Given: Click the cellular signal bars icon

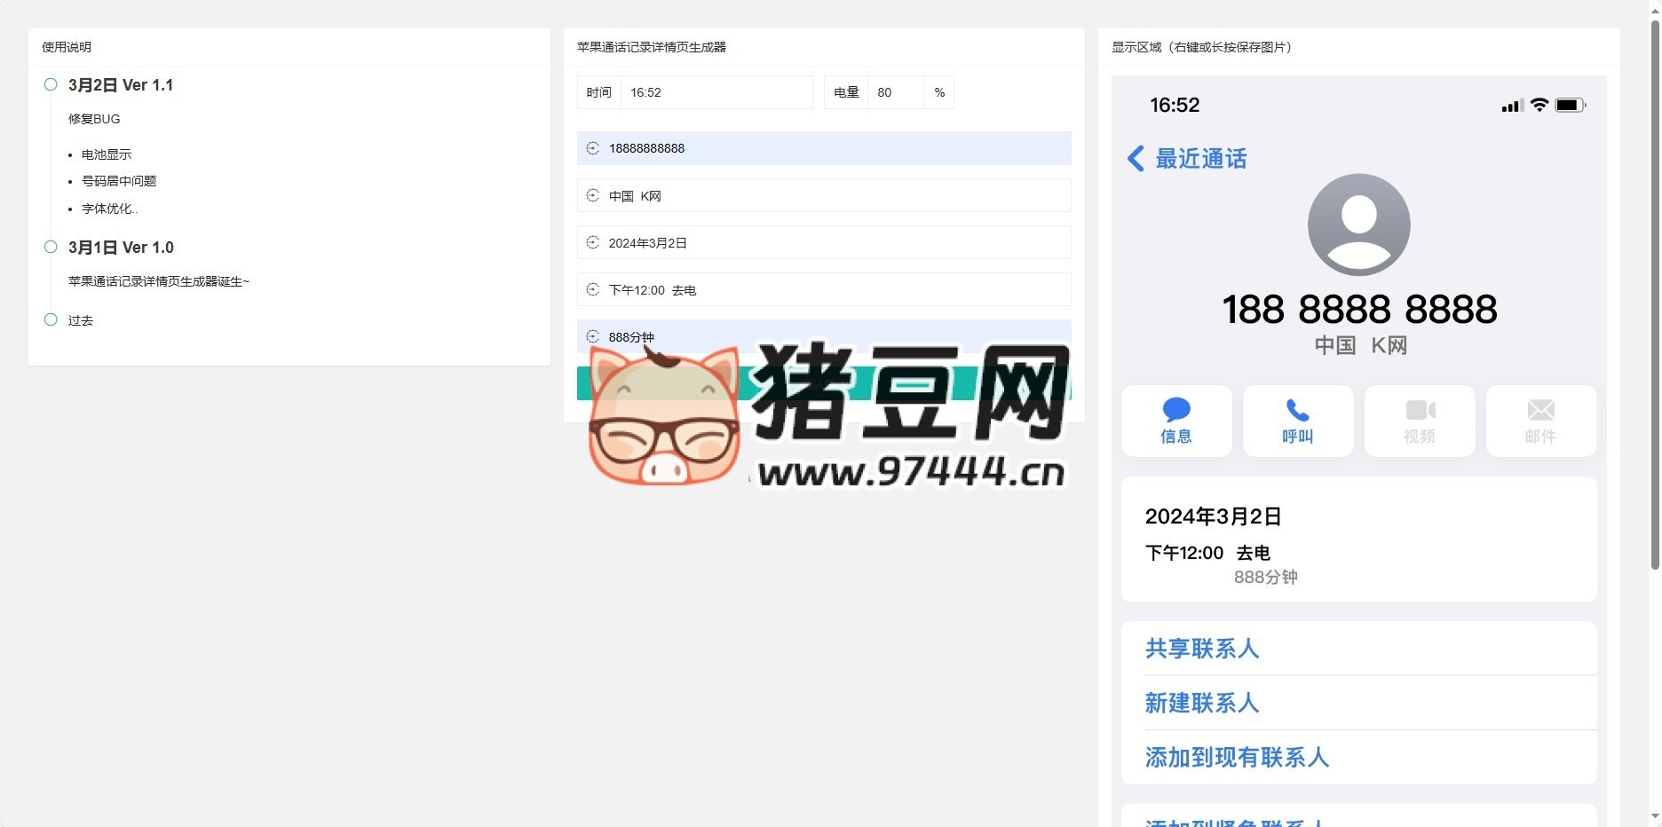Looking at the screenshot, I should [1512, 106].
